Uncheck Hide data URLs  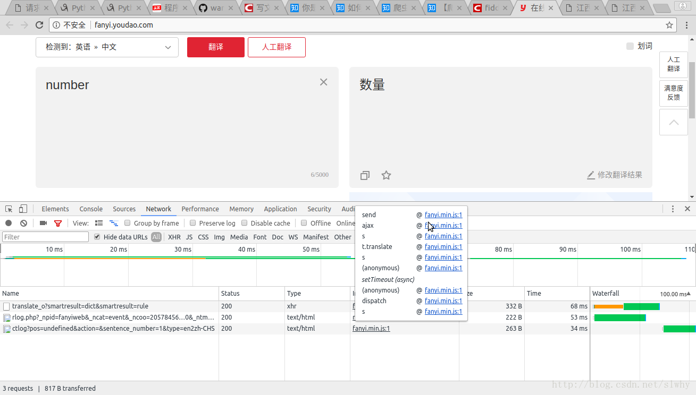click(97, 237)
